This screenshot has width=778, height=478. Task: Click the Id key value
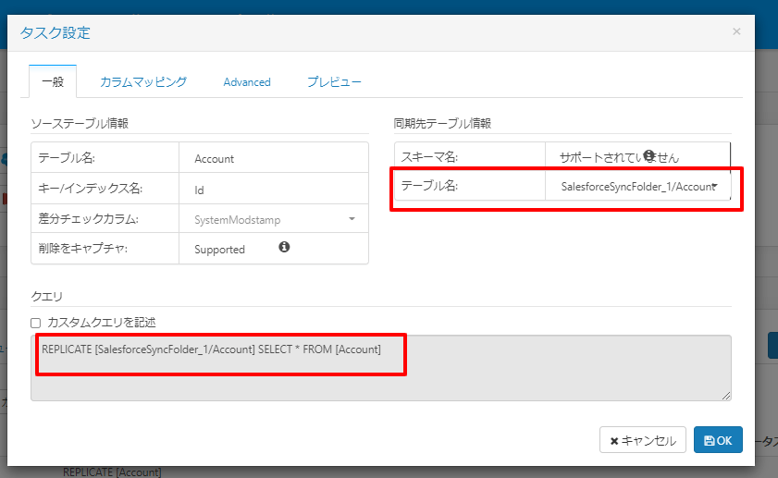(199, 190)
